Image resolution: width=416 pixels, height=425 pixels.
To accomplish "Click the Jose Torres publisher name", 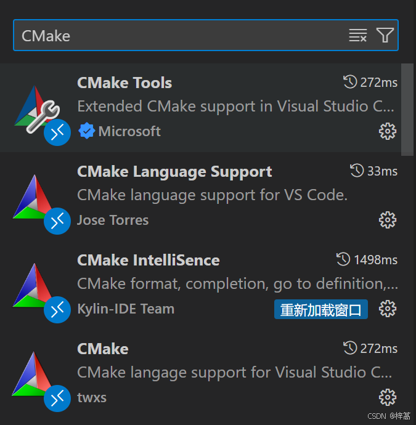I will [113, 220].
